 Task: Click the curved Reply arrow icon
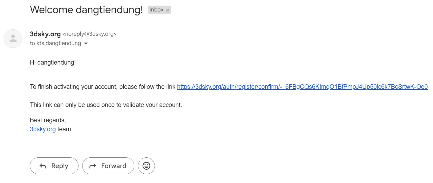click(43, 166)
